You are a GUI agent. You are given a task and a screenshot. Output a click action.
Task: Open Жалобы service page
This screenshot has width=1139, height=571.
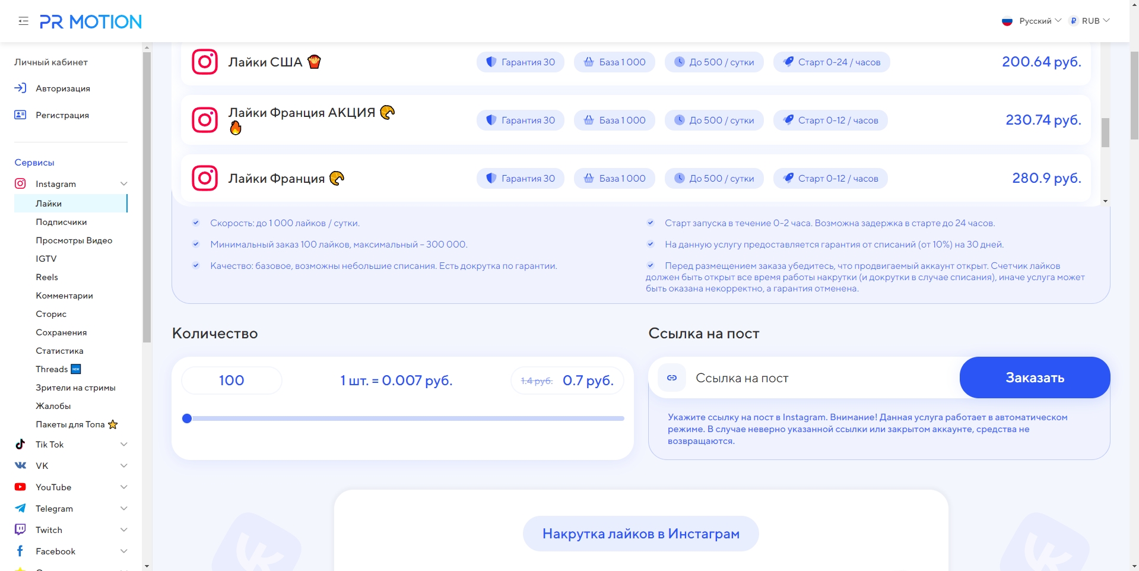pyautogui.click(x=53, y=406)
